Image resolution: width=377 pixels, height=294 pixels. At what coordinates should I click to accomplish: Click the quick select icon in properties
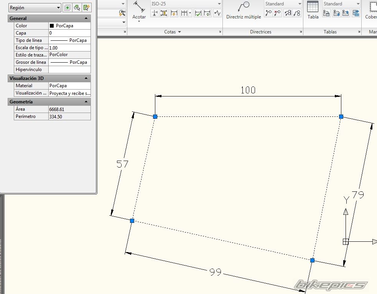[x=87, y=8]
